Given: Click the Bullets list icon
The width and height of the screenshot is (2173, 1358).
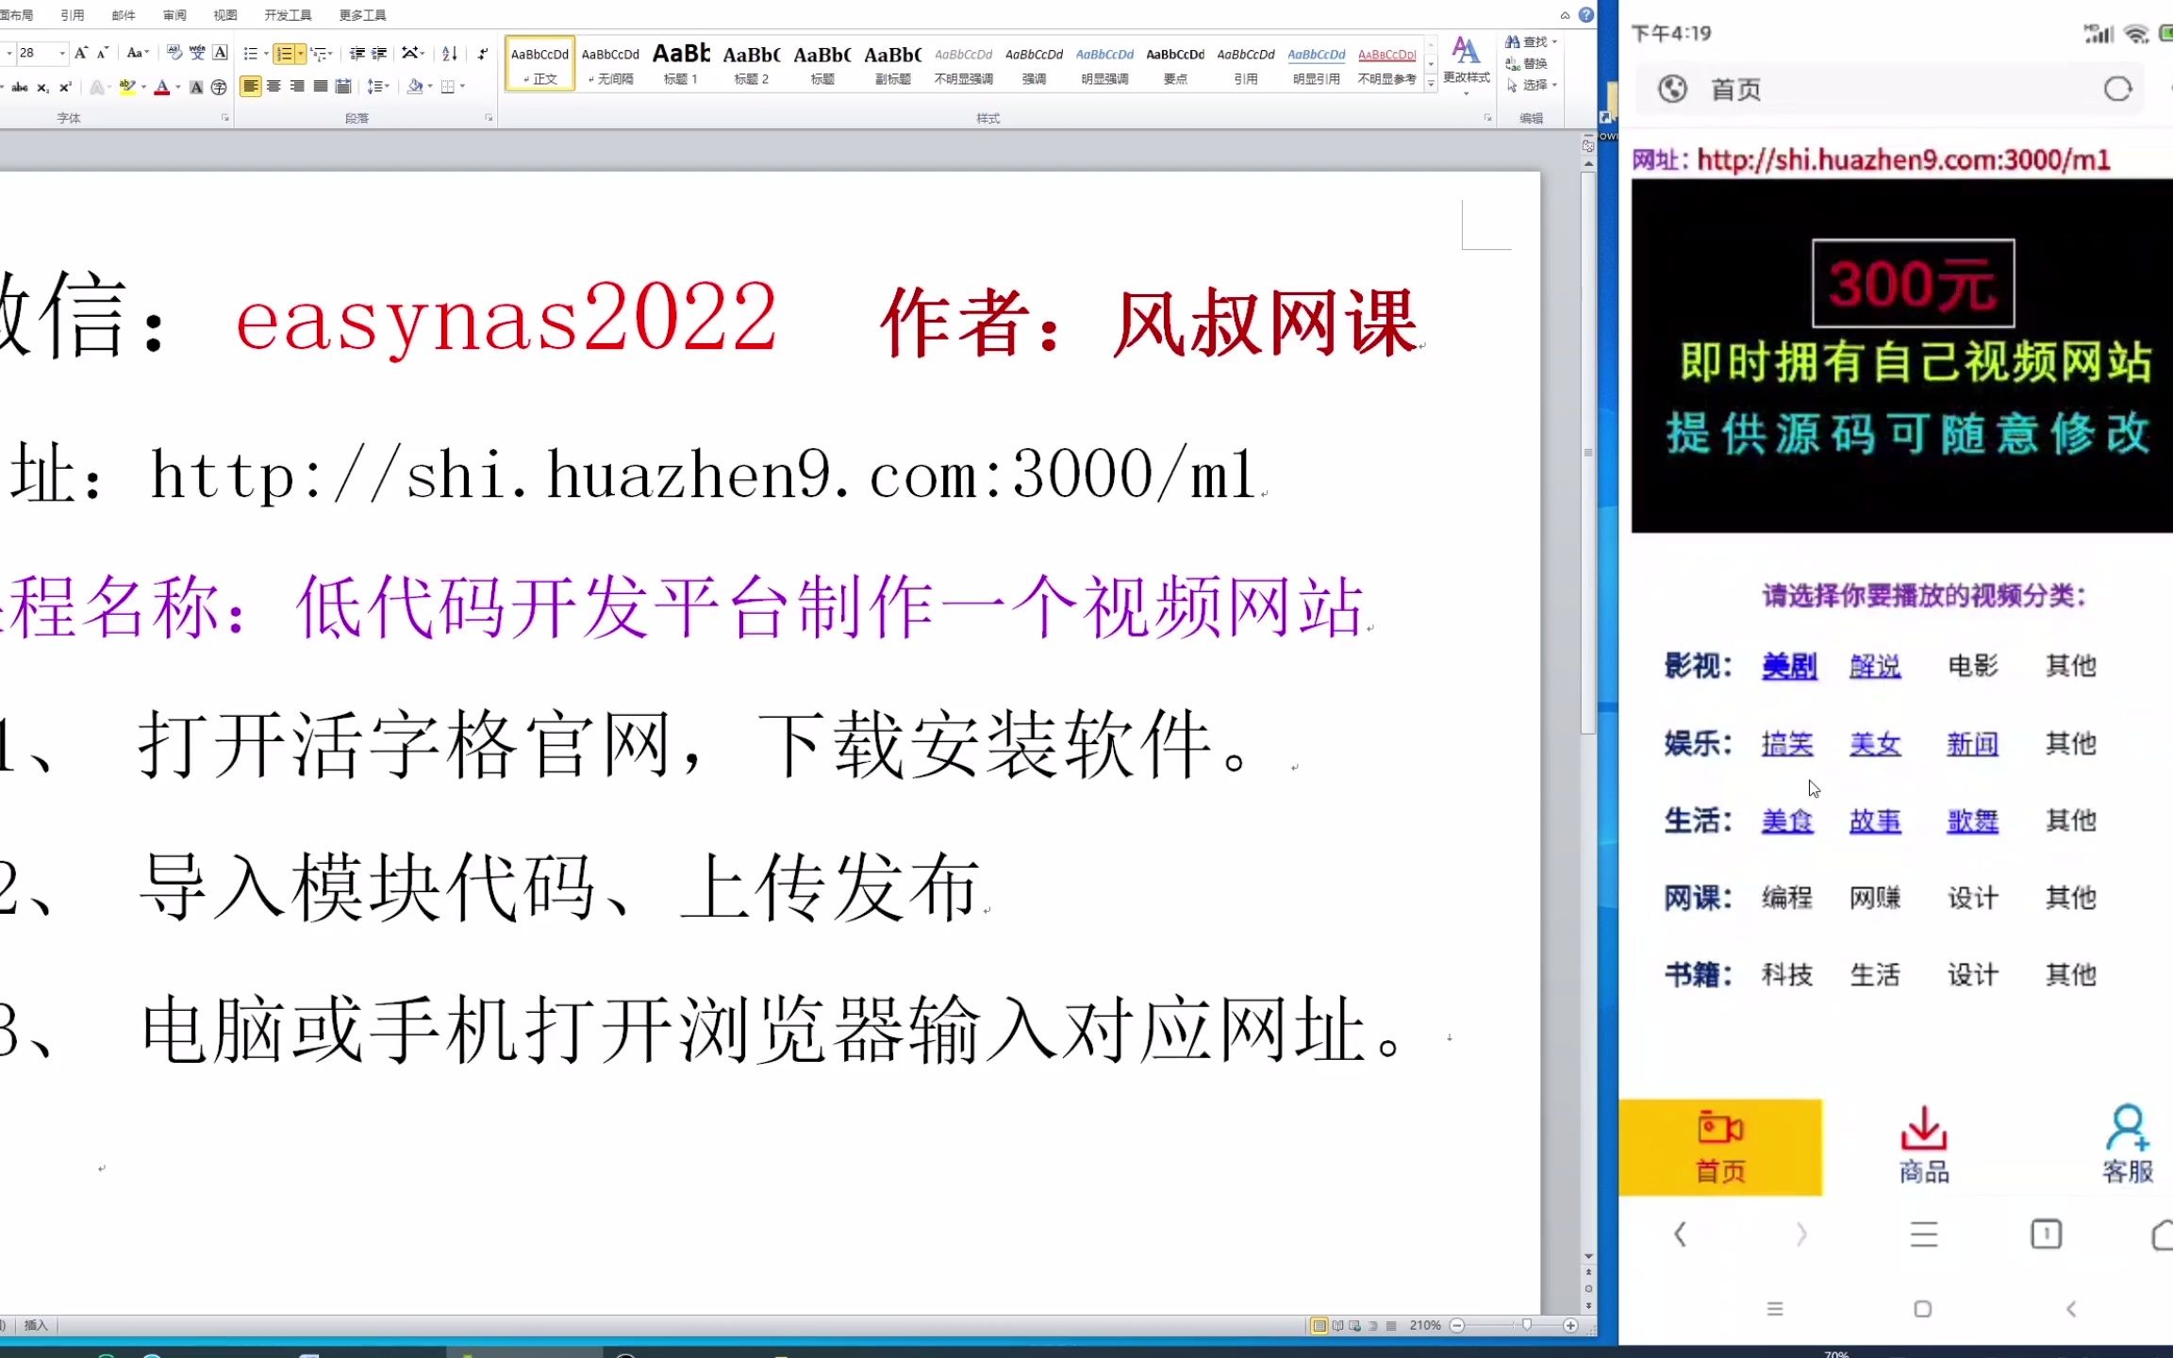Looking at the screenshot, I should point(250,54).
